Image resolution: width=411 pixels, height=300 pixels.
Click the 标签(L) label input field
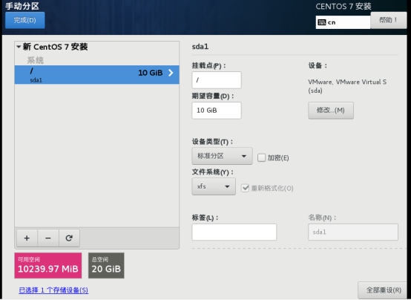[x=234, y=232]
